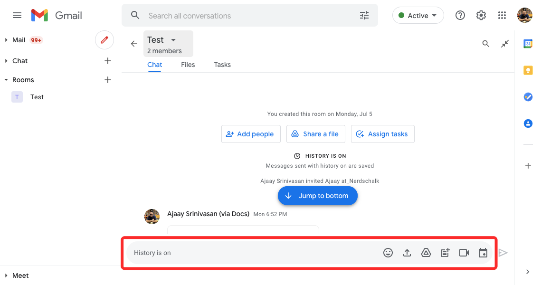541x285 pixels.
Task: Click the Jump to bottom button
Action: click(317, 196)
